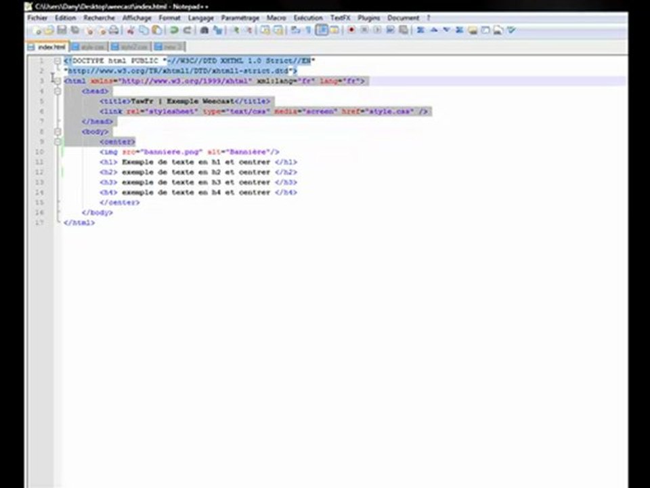Click the Copy icon
Image resolution: width=650 pixels, height=488 pixels.
(x=144, y=30)
